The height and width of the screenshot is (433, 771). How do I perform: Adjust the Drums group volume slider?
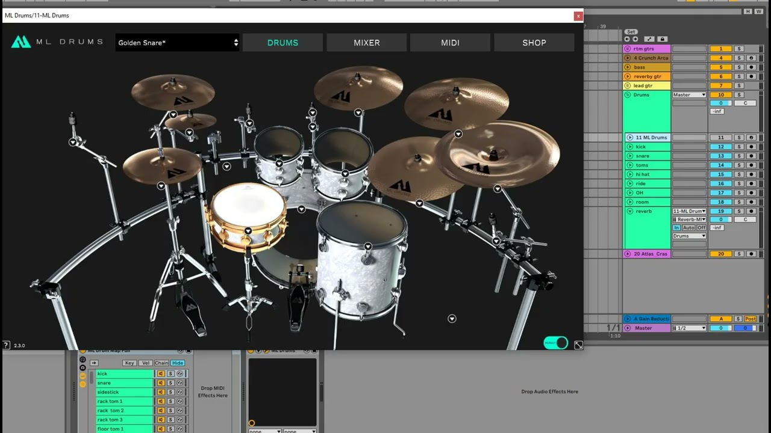coord(720,103)
